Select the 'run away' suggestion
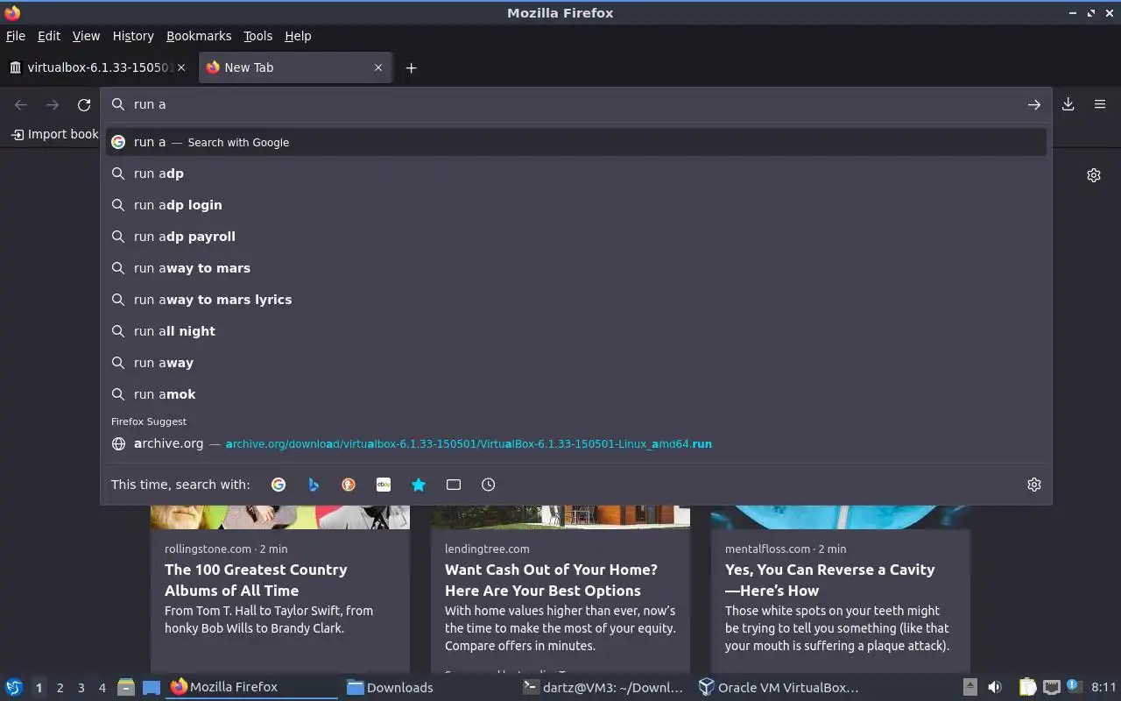The width and height of the screenshot is (1121, 701). coord(576,363)
